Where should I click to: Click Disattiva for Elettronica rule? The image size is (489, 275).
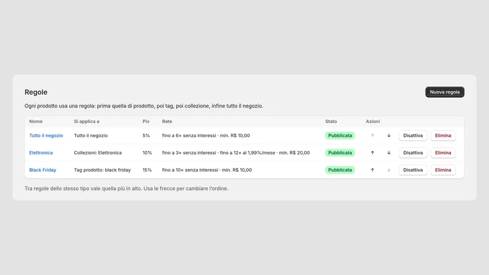(x=413, y=153)
